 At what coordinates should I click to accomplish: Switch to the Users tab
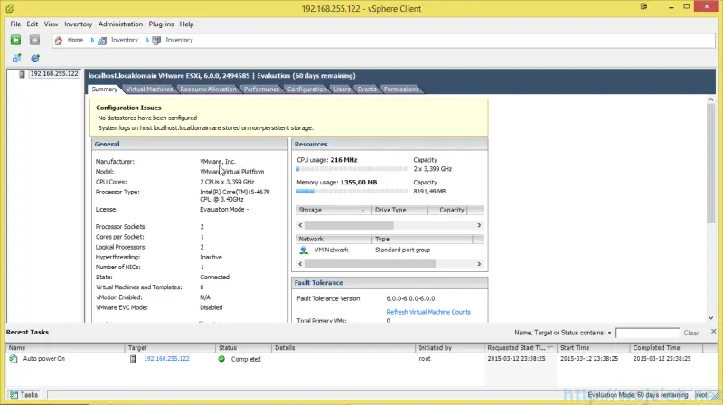coord(342,89)
